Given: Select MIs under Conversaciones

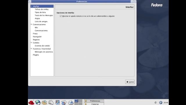Looking at the screenshot, I should [36, 27].
